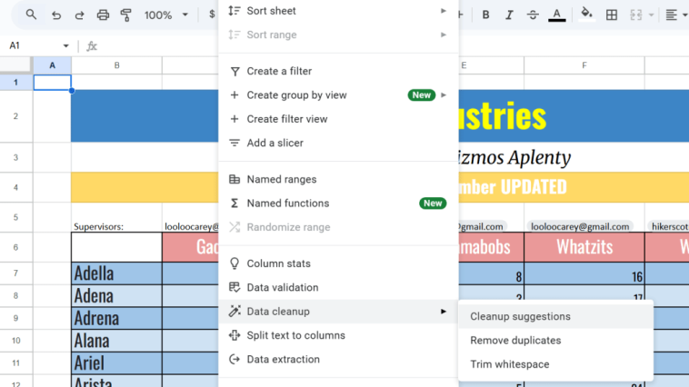Open the horizontal align dropdown
The image size is (689, 387).
(x=675, y=15)
